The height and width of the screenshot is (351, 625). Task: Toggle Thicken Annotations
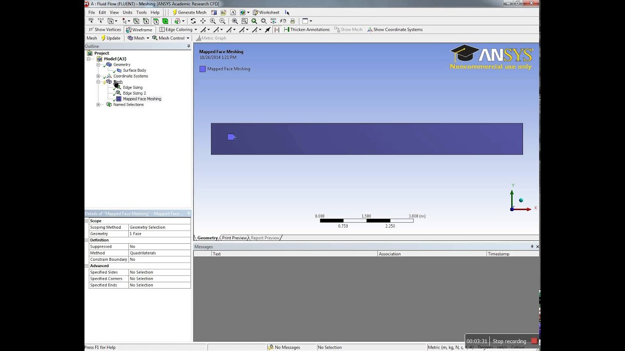[x=307, y=30]
